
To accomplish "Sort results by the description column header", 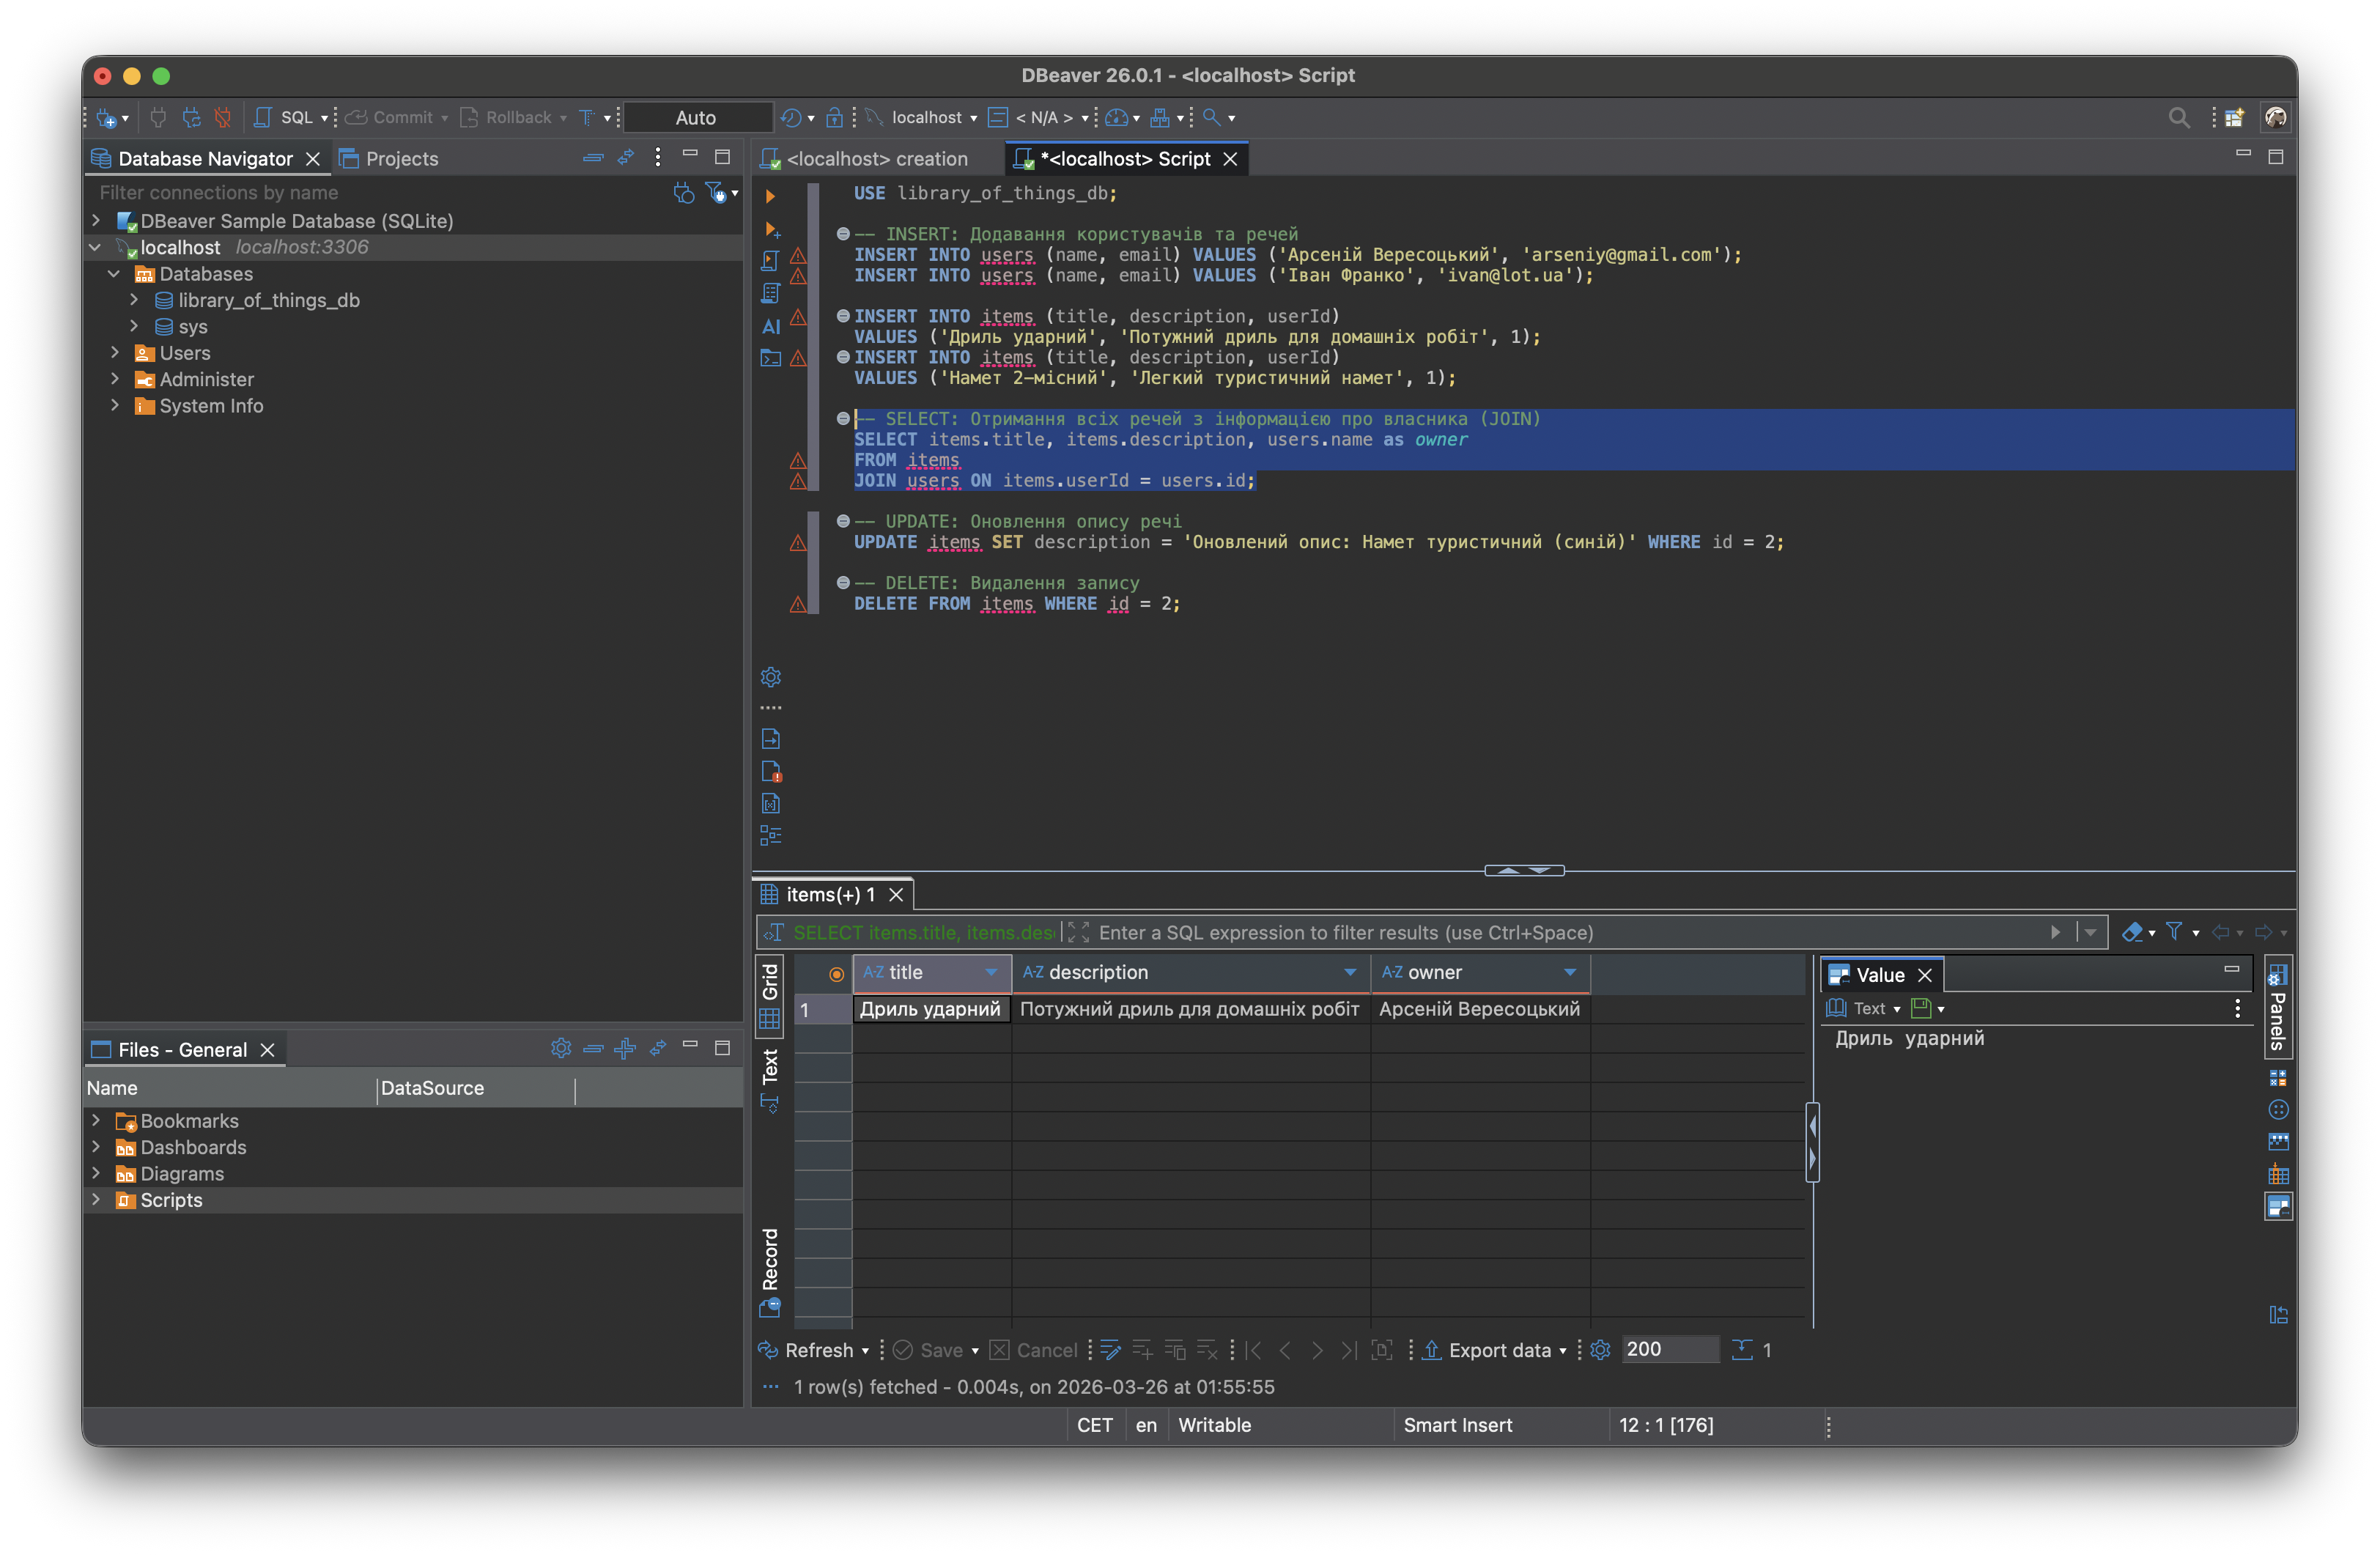I will tap(1098, 972).
